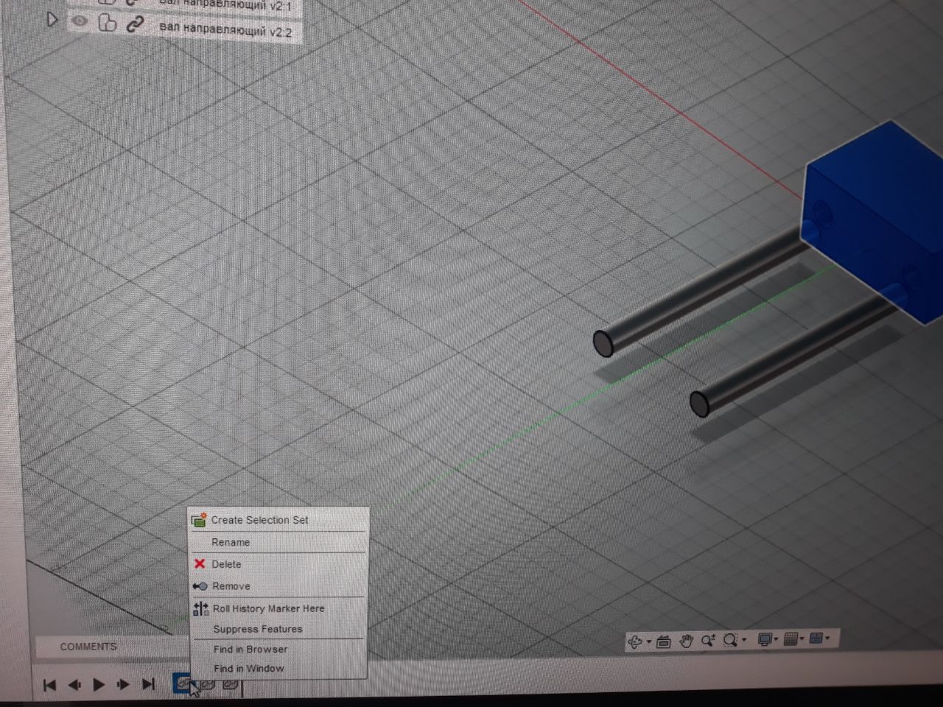Click the component icon of вал направляющий v2:2
943x707 pixels.
(108, 23)
